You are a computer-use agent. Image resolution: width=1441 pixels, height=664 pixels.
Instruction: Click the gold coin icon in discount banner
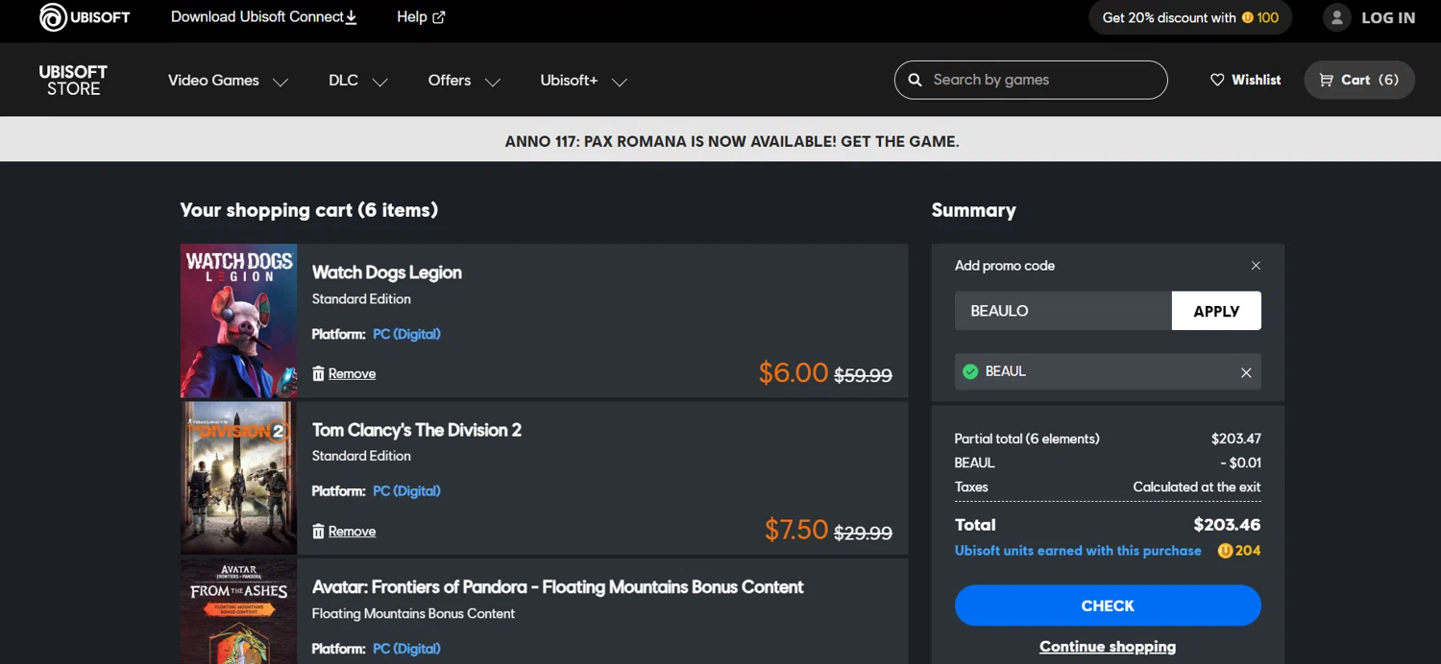pos(1248,17)
